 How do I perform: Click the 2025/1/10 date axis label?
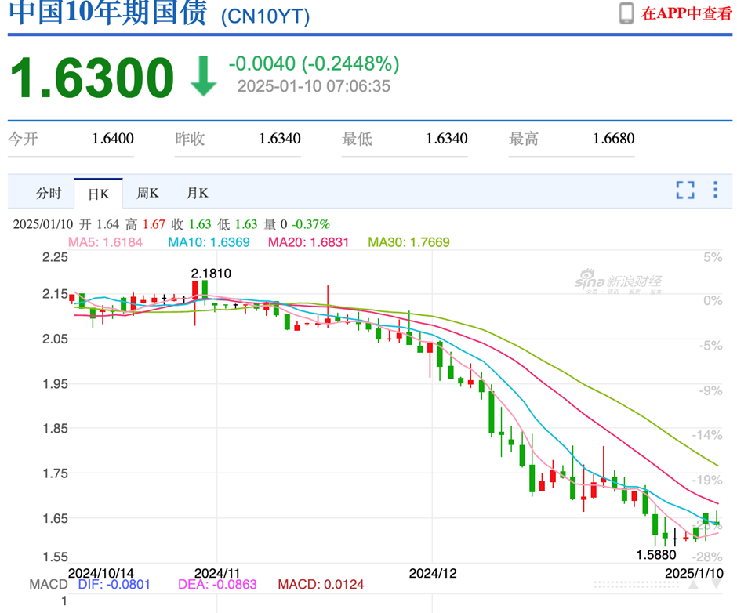click(x=694, y=573)
